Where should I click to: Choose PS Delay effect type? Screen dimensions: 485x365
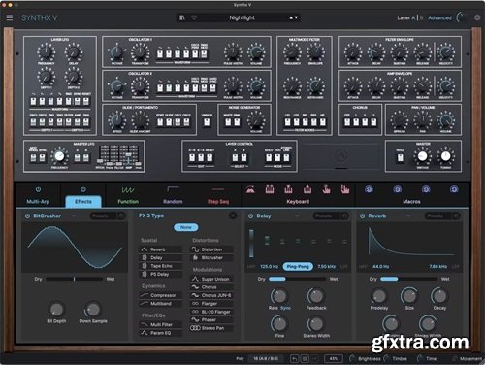160,274
